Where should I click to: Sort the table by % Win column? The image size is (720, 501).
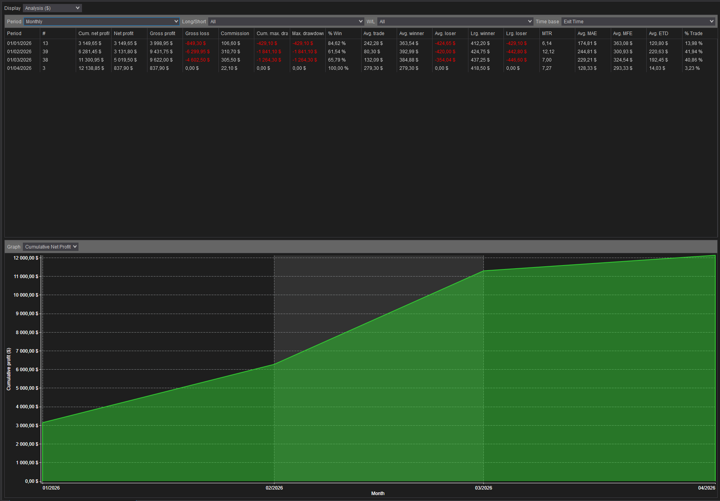[x=335, y=34]
